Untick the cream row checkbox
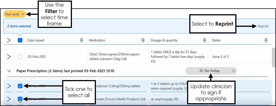Image resolution: width=276 pixels, height=106 pixels. pos(20,99)
